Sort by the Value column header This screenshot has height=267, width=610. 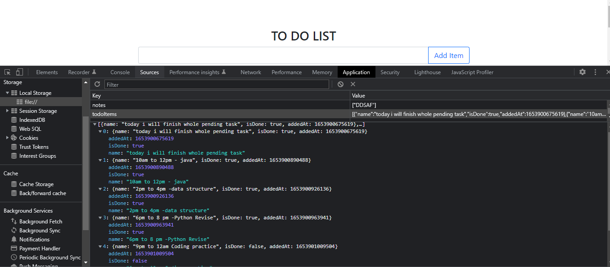click(x=479, y=95)
